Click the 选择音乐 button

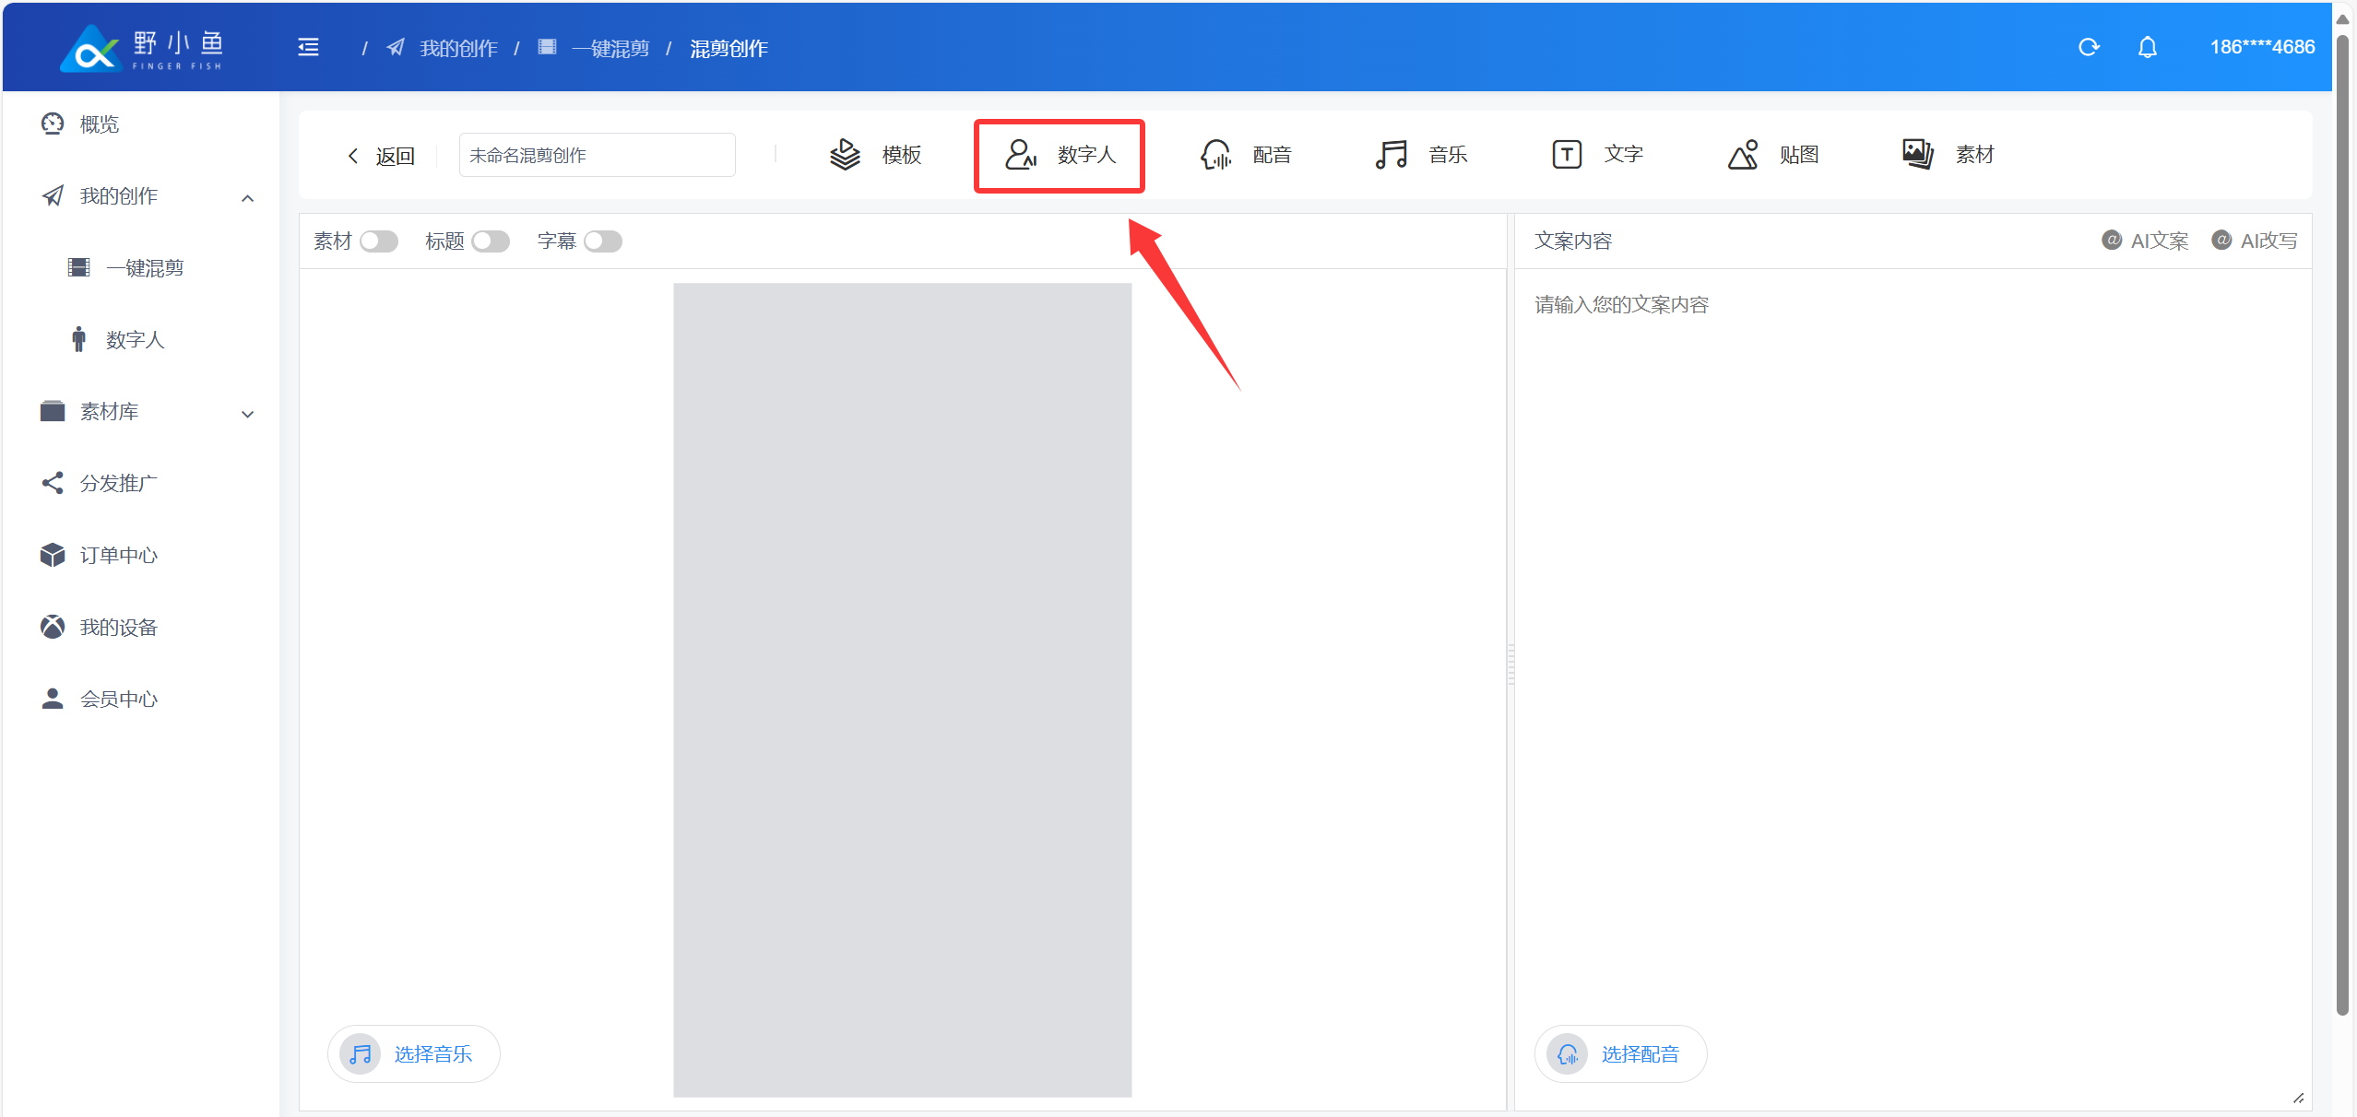[413, 1053]
